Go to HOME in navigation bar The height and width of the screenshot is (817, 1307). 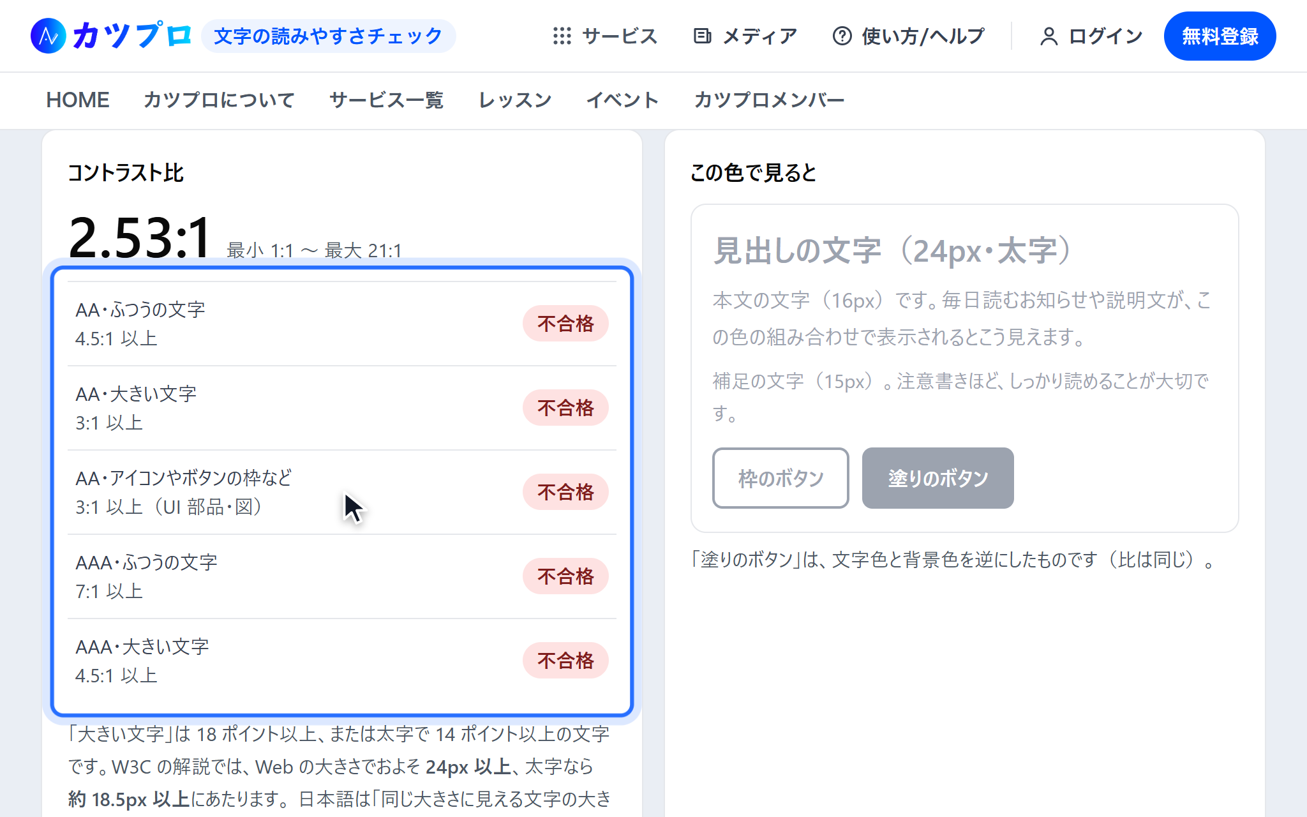point(78,100)
